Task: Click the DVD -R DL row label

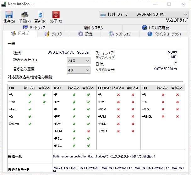Action: coord(57,138)
